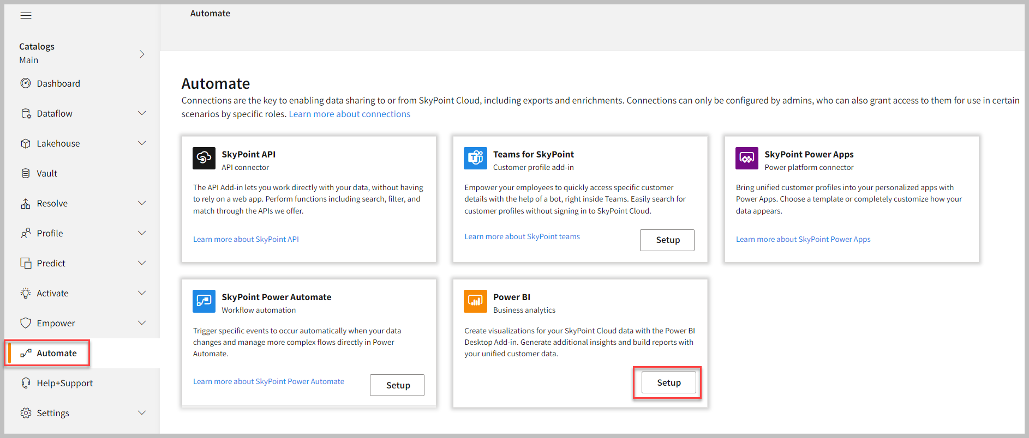Expand the Resolve submenu chevron

tap(142, 203)
